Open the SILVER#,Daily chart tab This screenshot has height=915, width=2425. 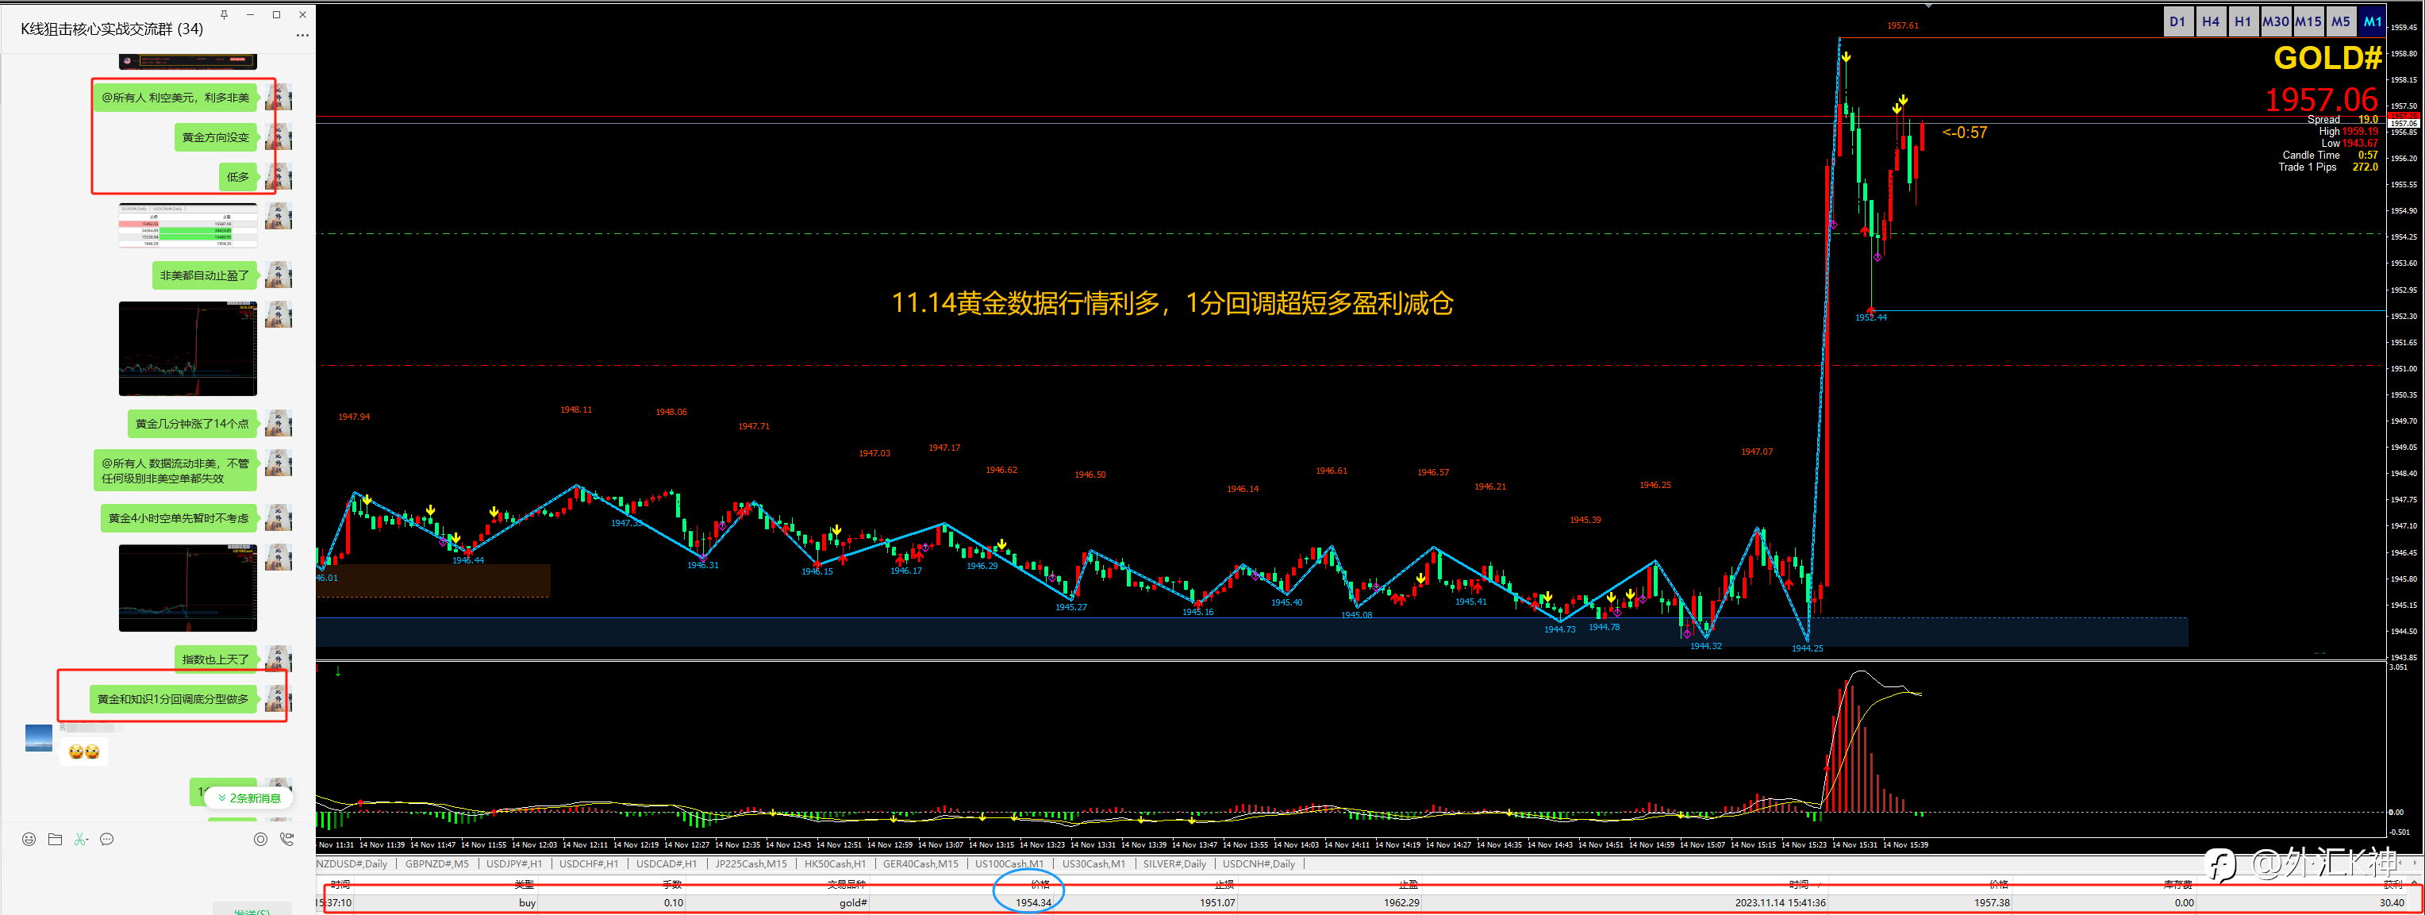[x=1175, y=864]
